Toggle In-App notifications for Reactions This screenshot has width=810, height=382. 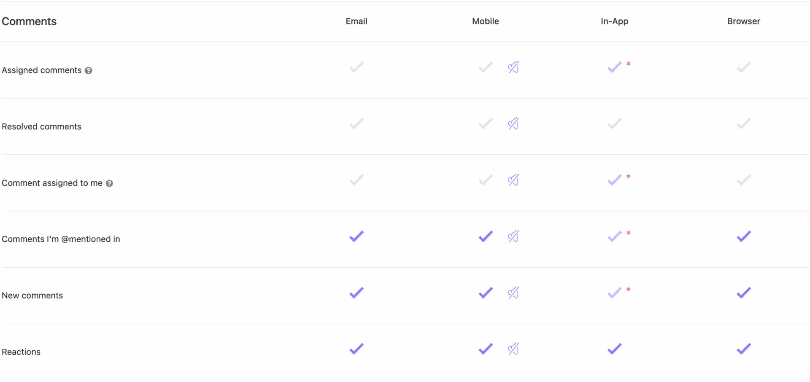[x=614, y=349]
